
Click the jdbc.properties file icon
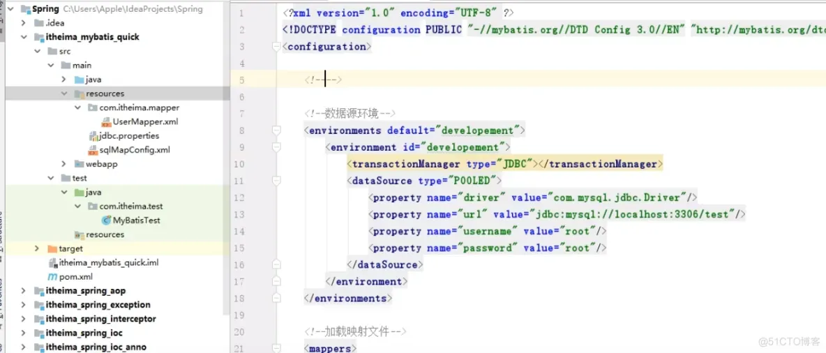pyautogui.click(x=93, y=136)
